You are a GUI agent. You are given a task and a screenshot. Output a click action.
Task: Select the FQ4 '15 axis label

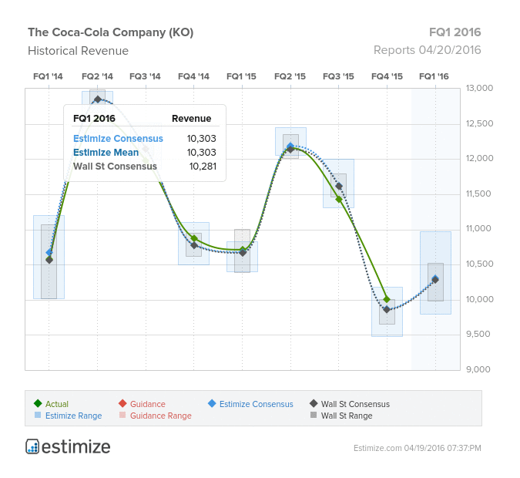[387, 76]
